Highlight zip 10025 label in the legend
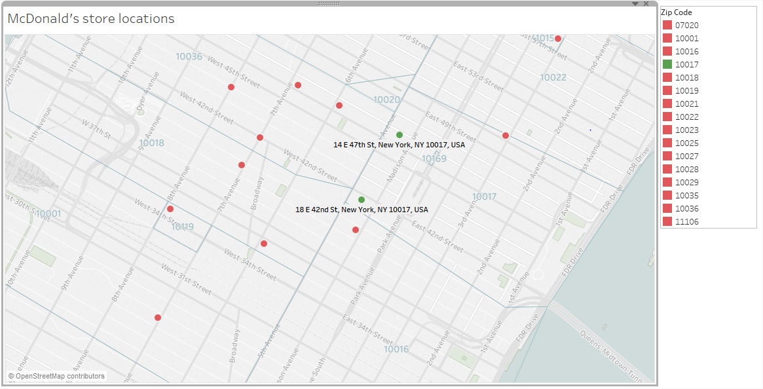The image size is (763, 389). tap(686, 143)
